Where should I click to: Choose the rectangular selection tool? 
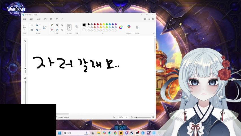[x=25, y=26]
